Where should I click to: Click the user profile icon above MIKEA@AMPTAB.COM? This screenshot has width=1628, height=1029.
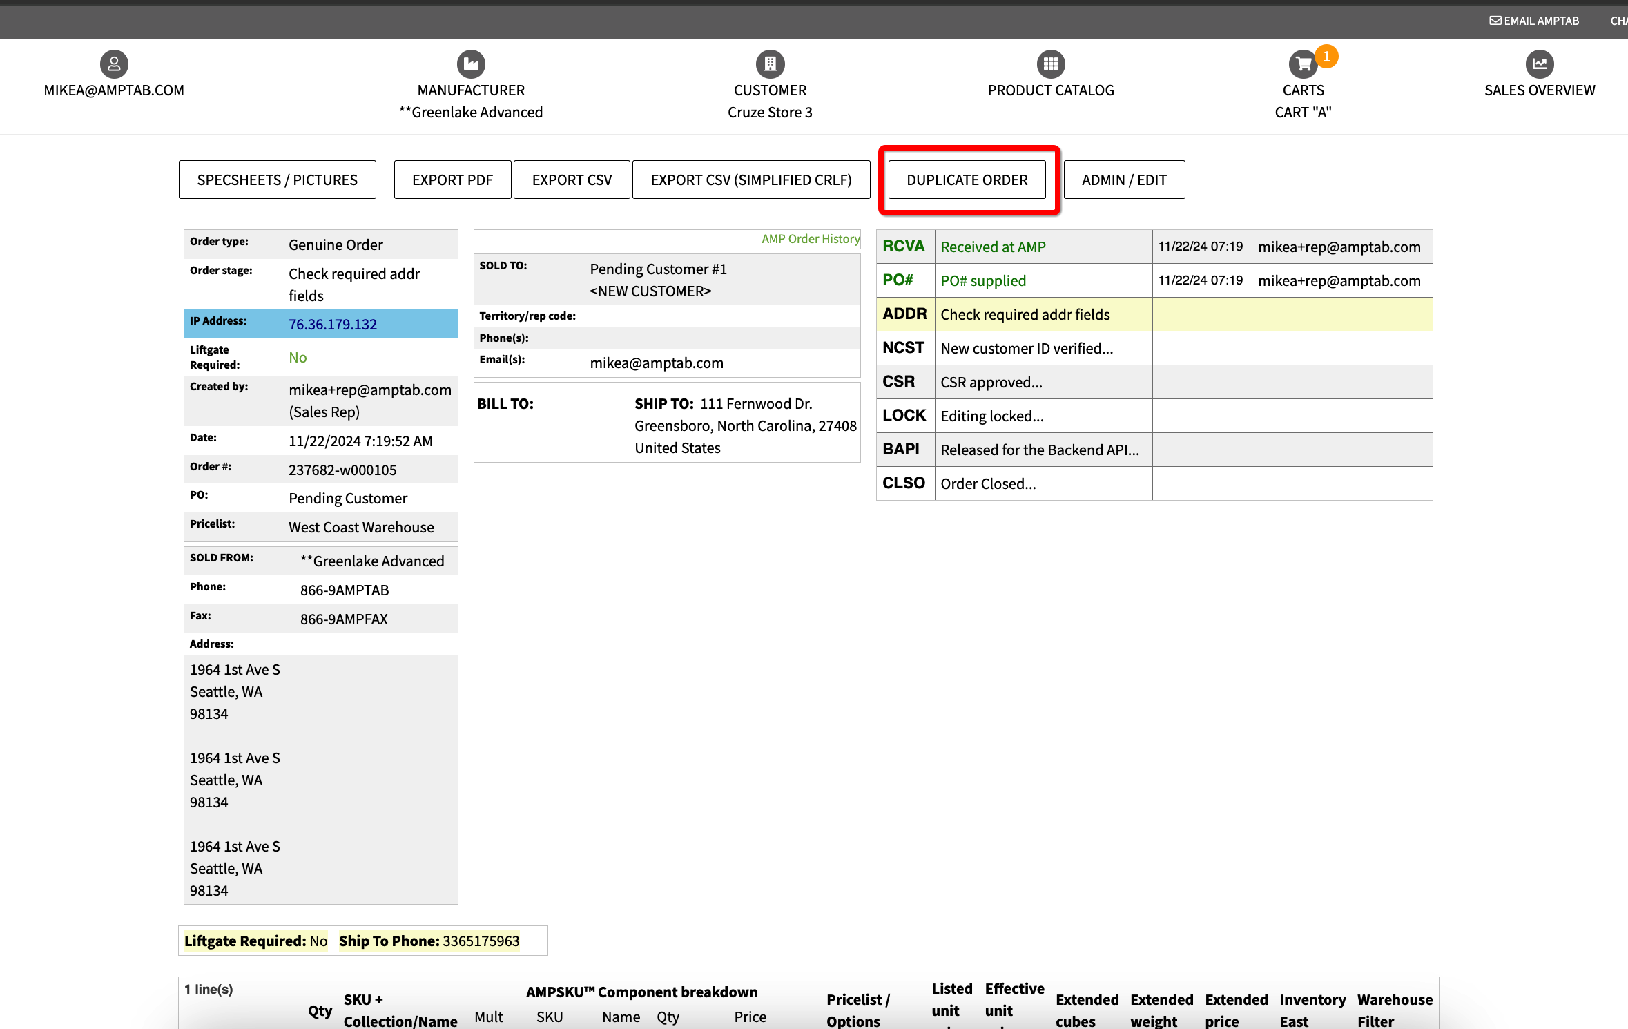[x=114, y=64]
